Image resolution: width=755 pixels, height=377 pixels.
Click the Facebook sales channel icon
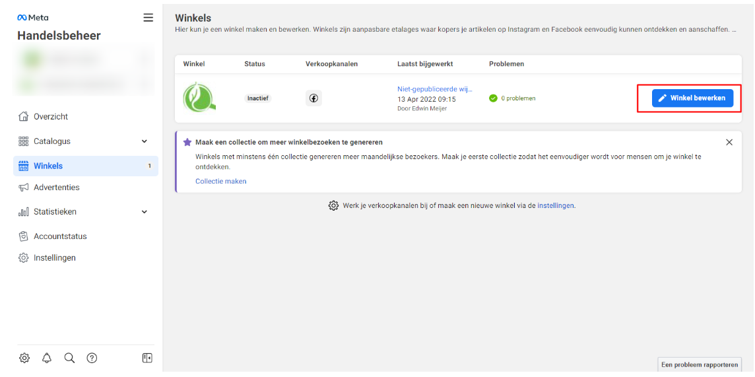[313, 98]
